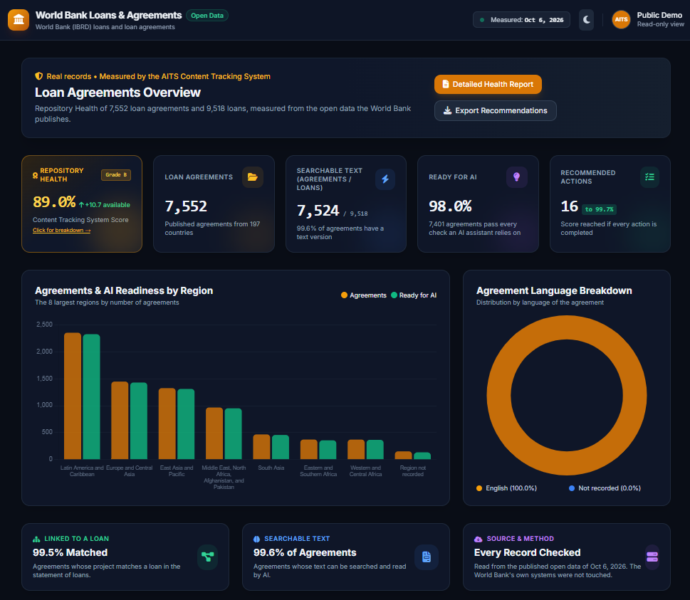Click the document icon on Searchable Text bottom card
Viewport: 690px width, 600px height.
point(427,557)
